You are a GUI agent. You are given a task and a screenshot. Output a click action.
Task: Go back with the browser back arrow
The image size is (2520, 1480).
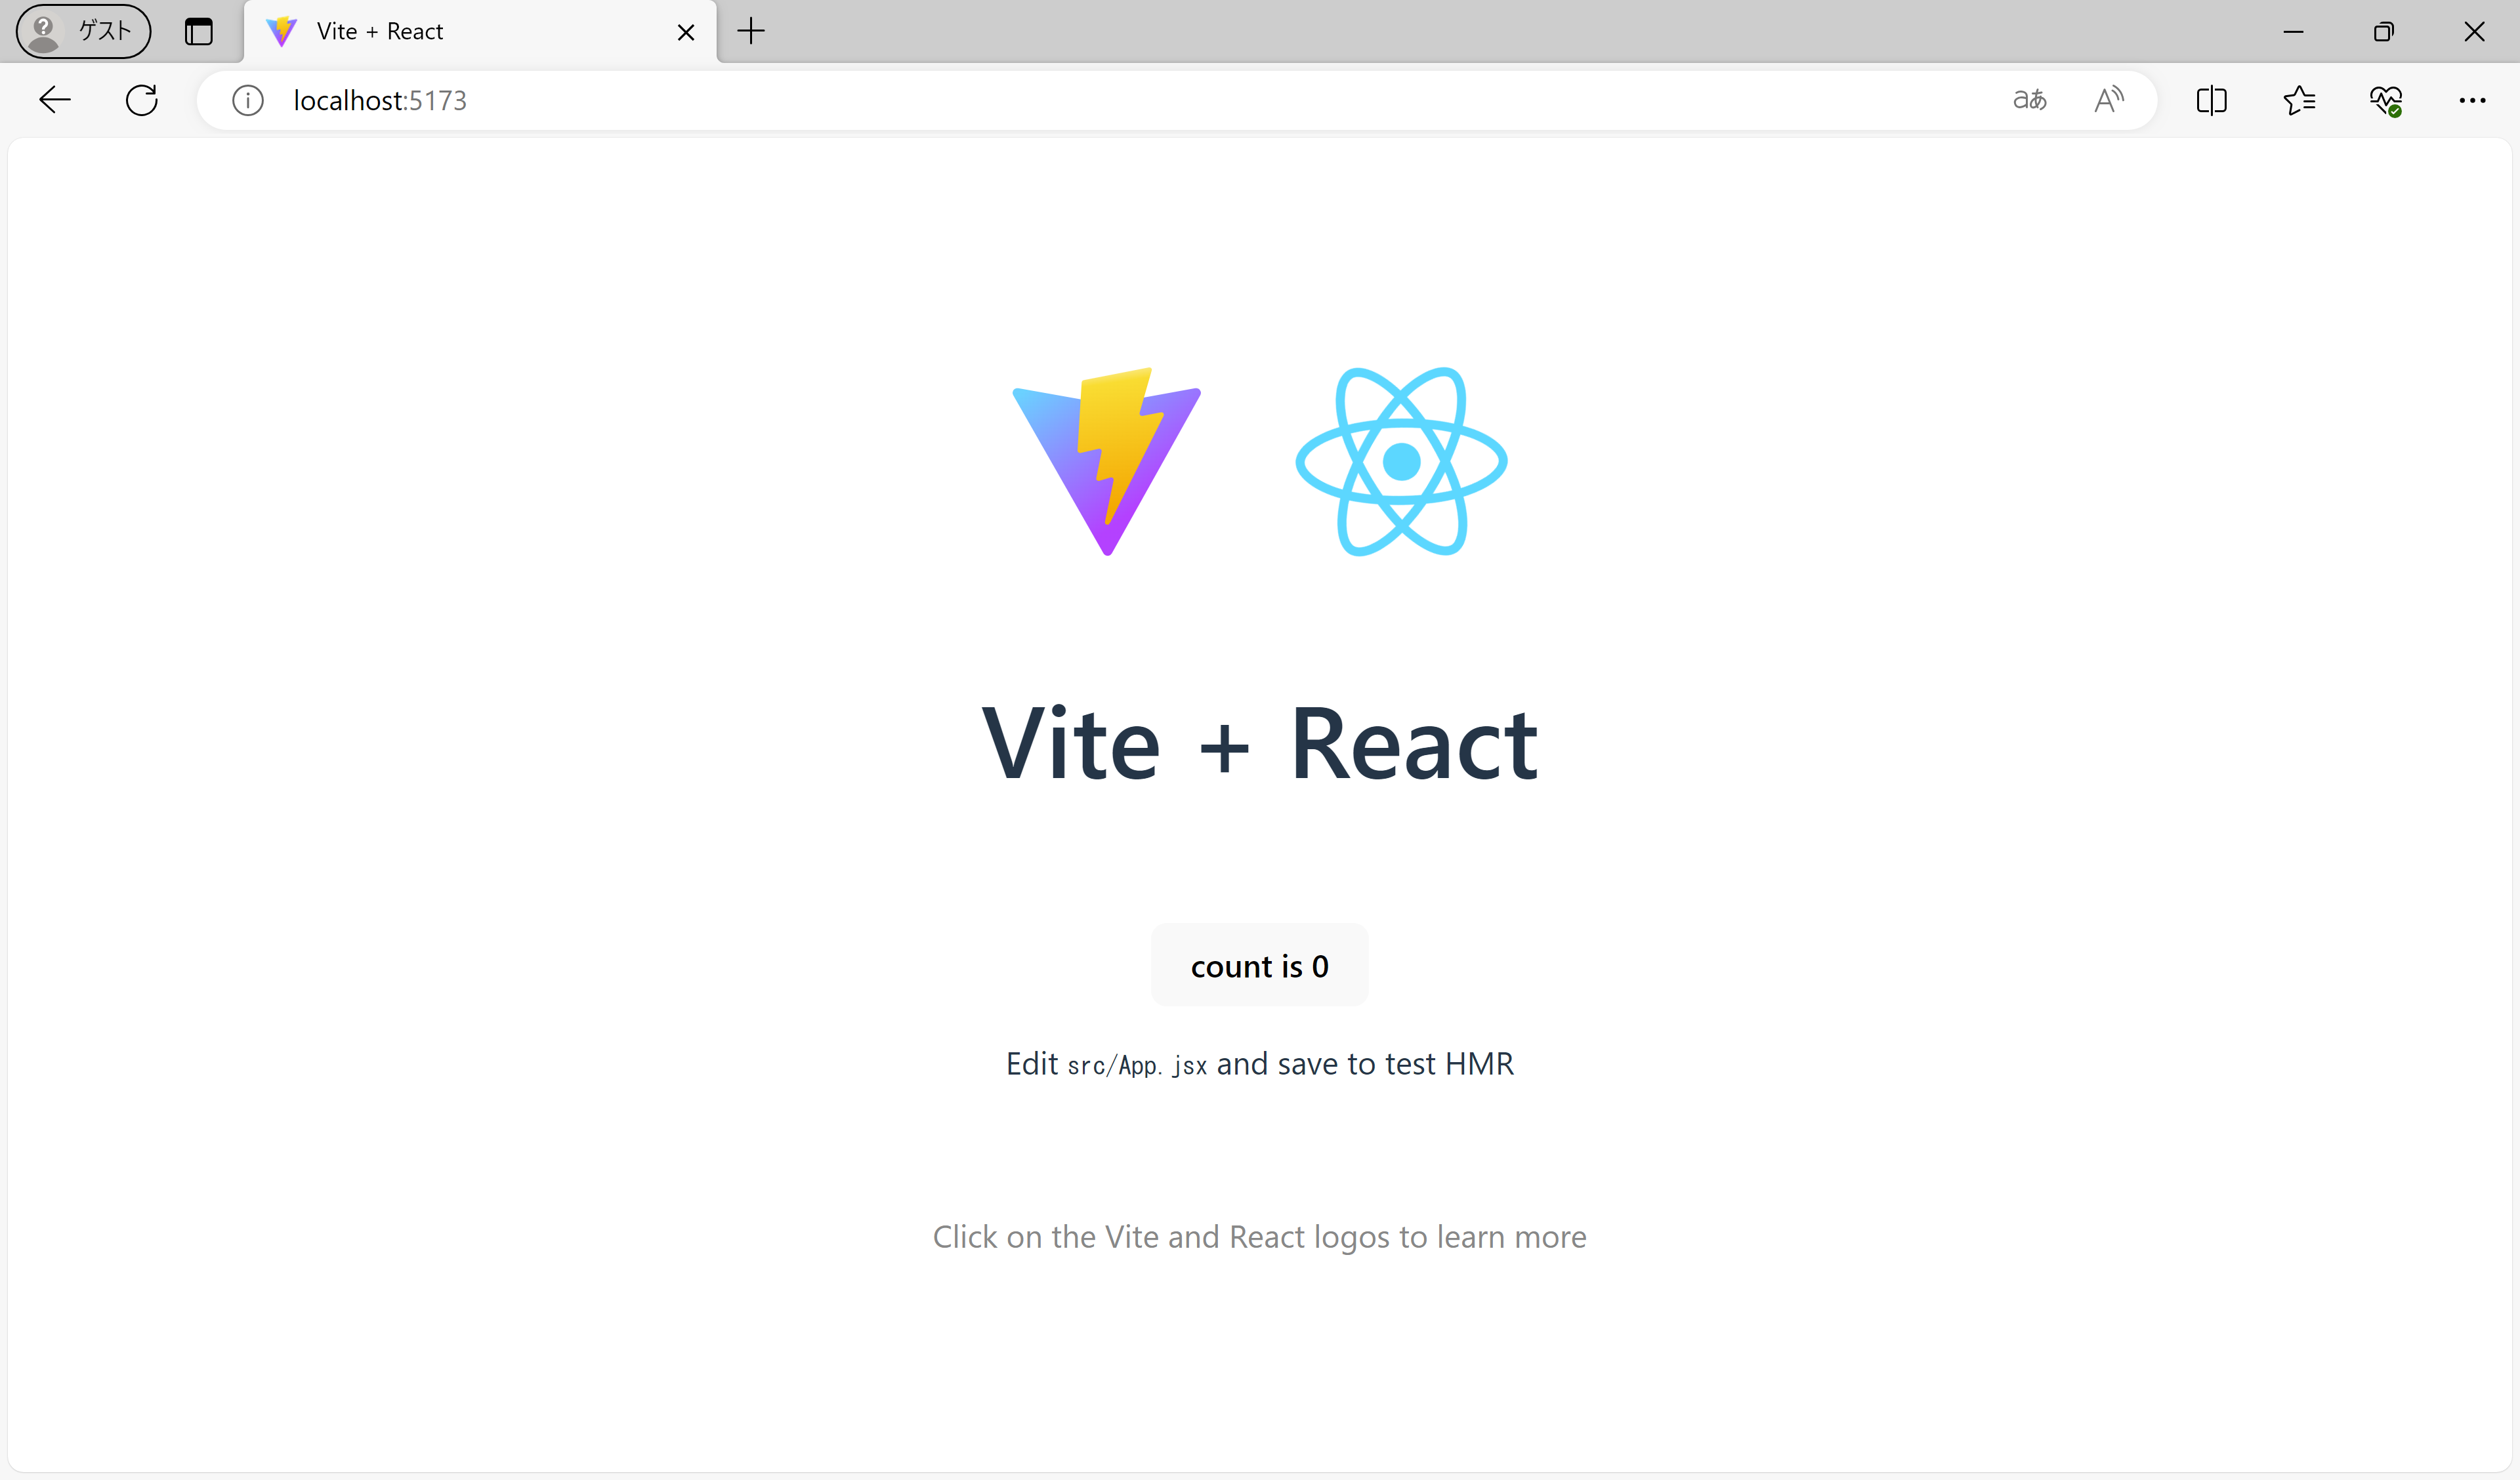pyautogui.click(x=55, y=100)
